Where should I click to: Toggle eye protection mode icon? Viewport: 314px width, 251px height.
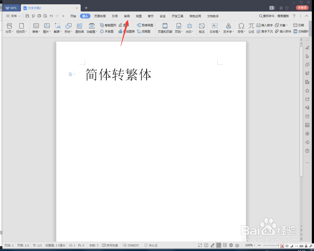237,245
